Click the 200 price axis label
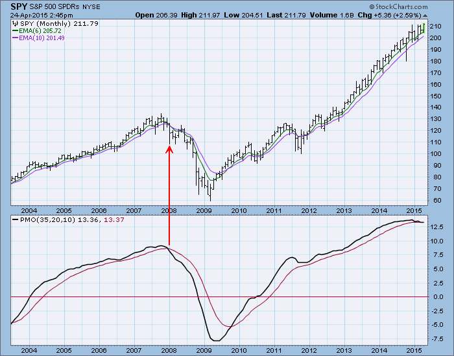 [x=435, y=38]
